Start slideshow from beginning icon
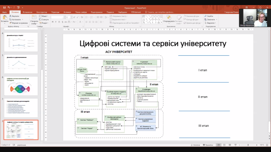 pos(18,8)
